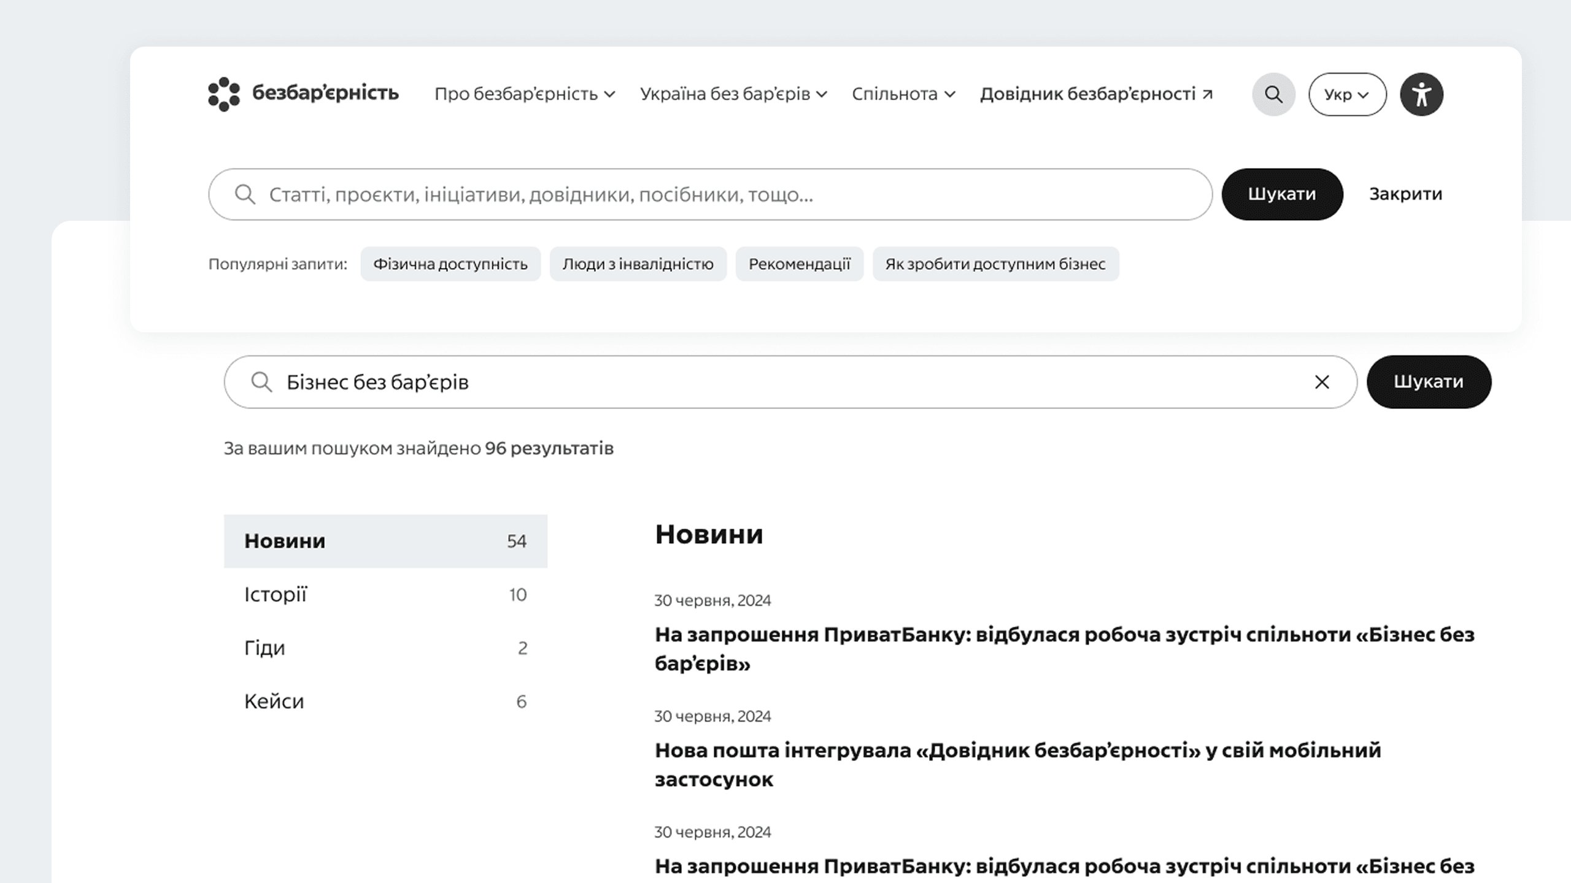Switch to Гіди results category
This screenshot has height=883, width=1571.
(385, 648)
